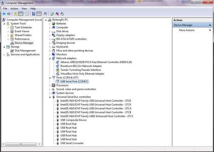Screen dimensions: 214x152
Task: Click the Back arrow toolbar icon
Action: click(x=4, y=14)
